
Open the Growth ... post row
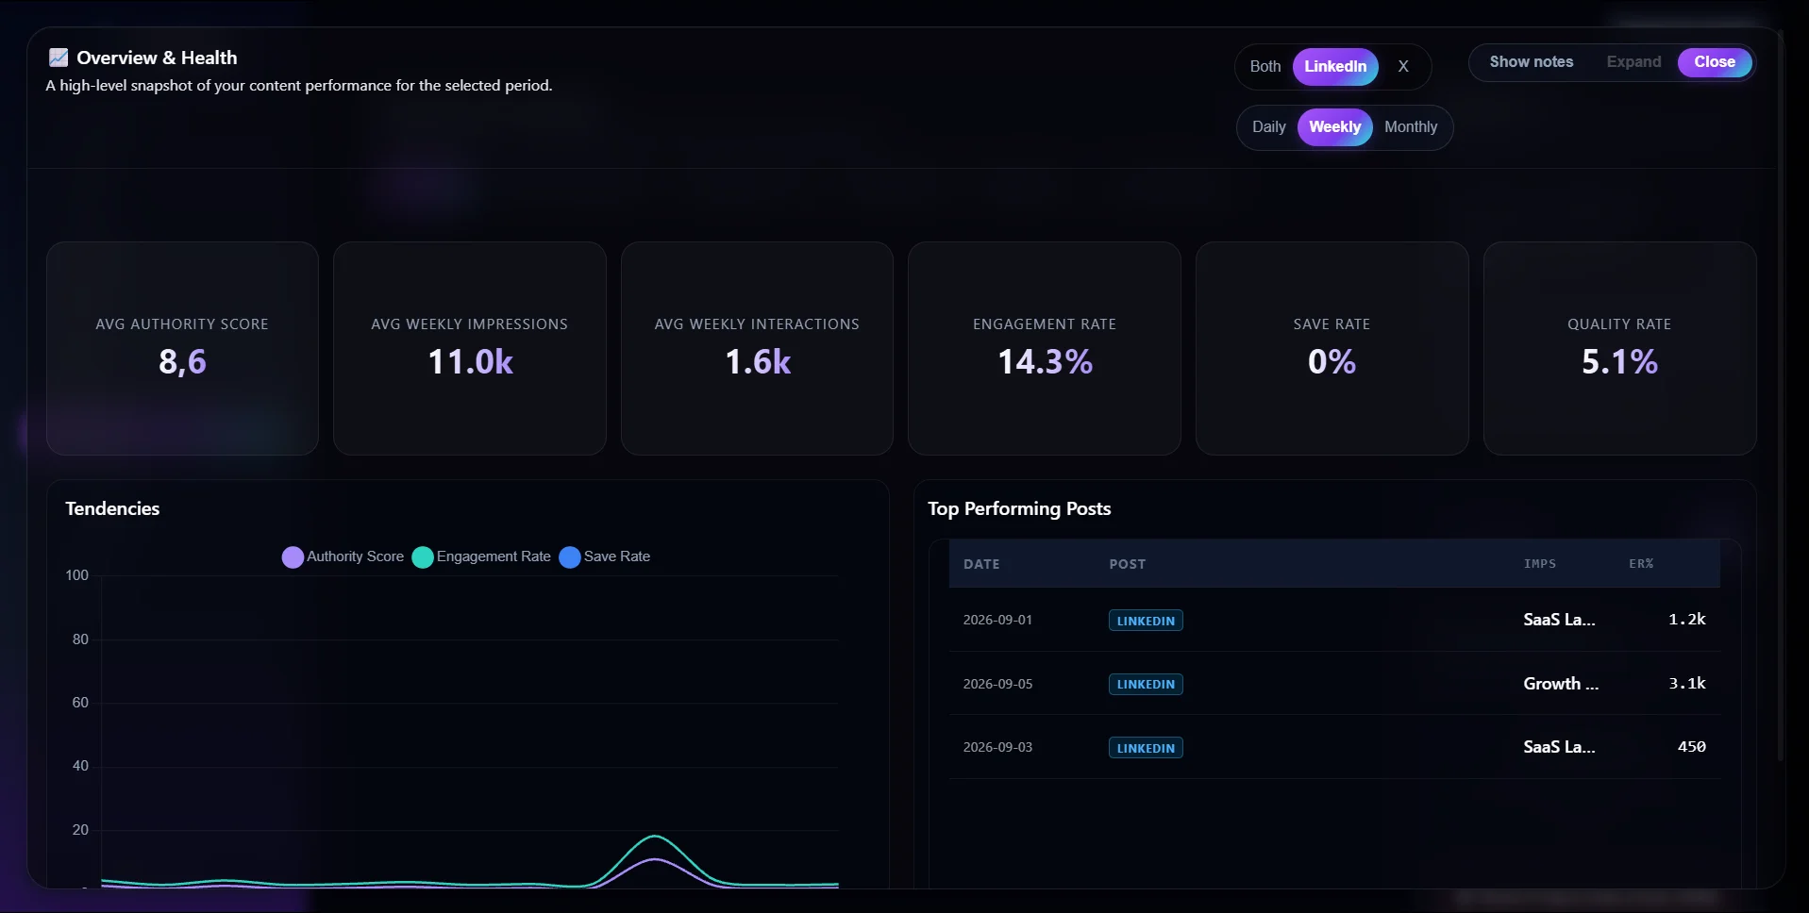tap(1334, 684)
